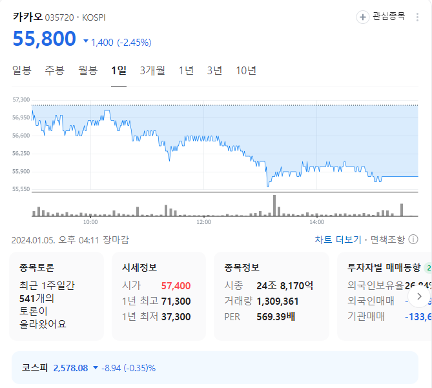This screenshot has height=388, width=432.
Task: Click the 코스피 change -8.94 (-0.35)%
Action: tap(129, 368)
